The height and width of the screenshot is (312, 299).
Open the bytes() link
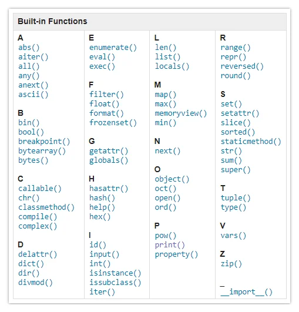(33, 160)
